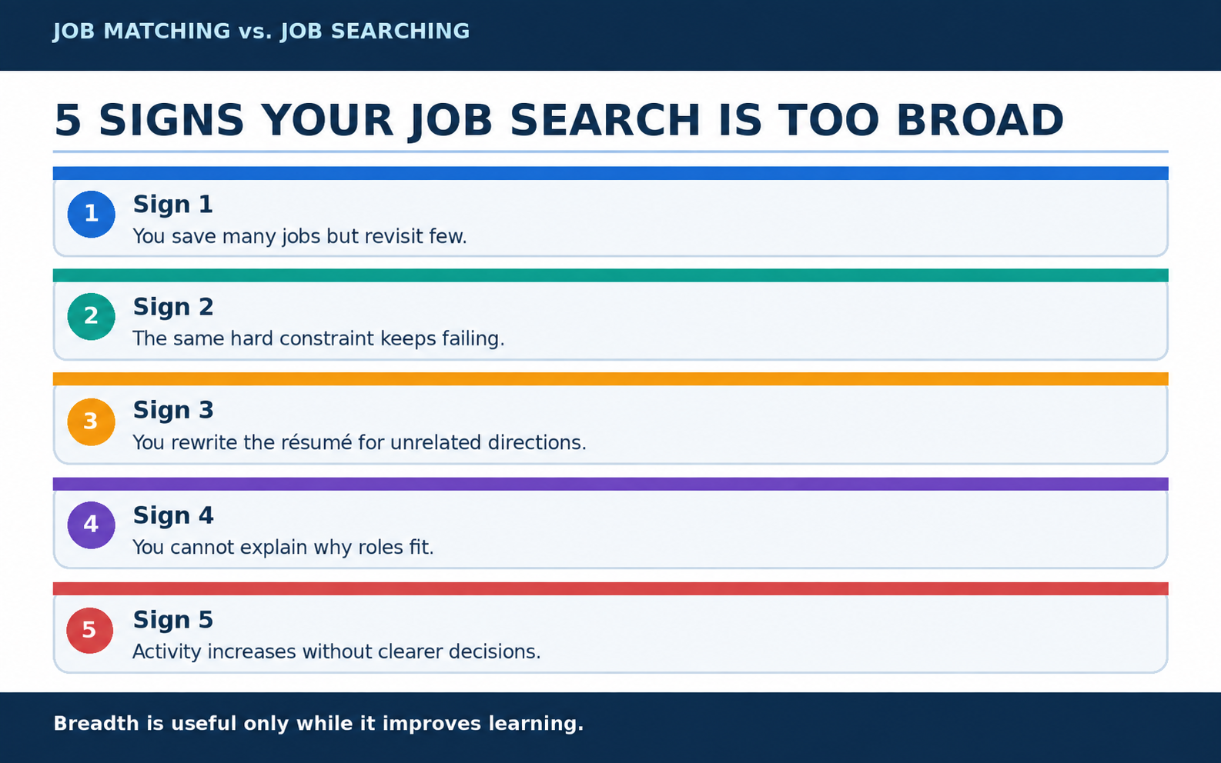
Task: Click the 'Breadth is useful' footer text
Action: pos(318,724)
